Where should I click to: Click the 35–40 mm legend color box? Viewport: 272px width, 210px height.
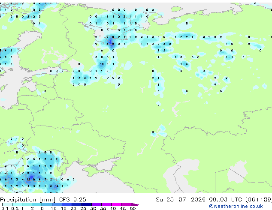pos(106,204)
